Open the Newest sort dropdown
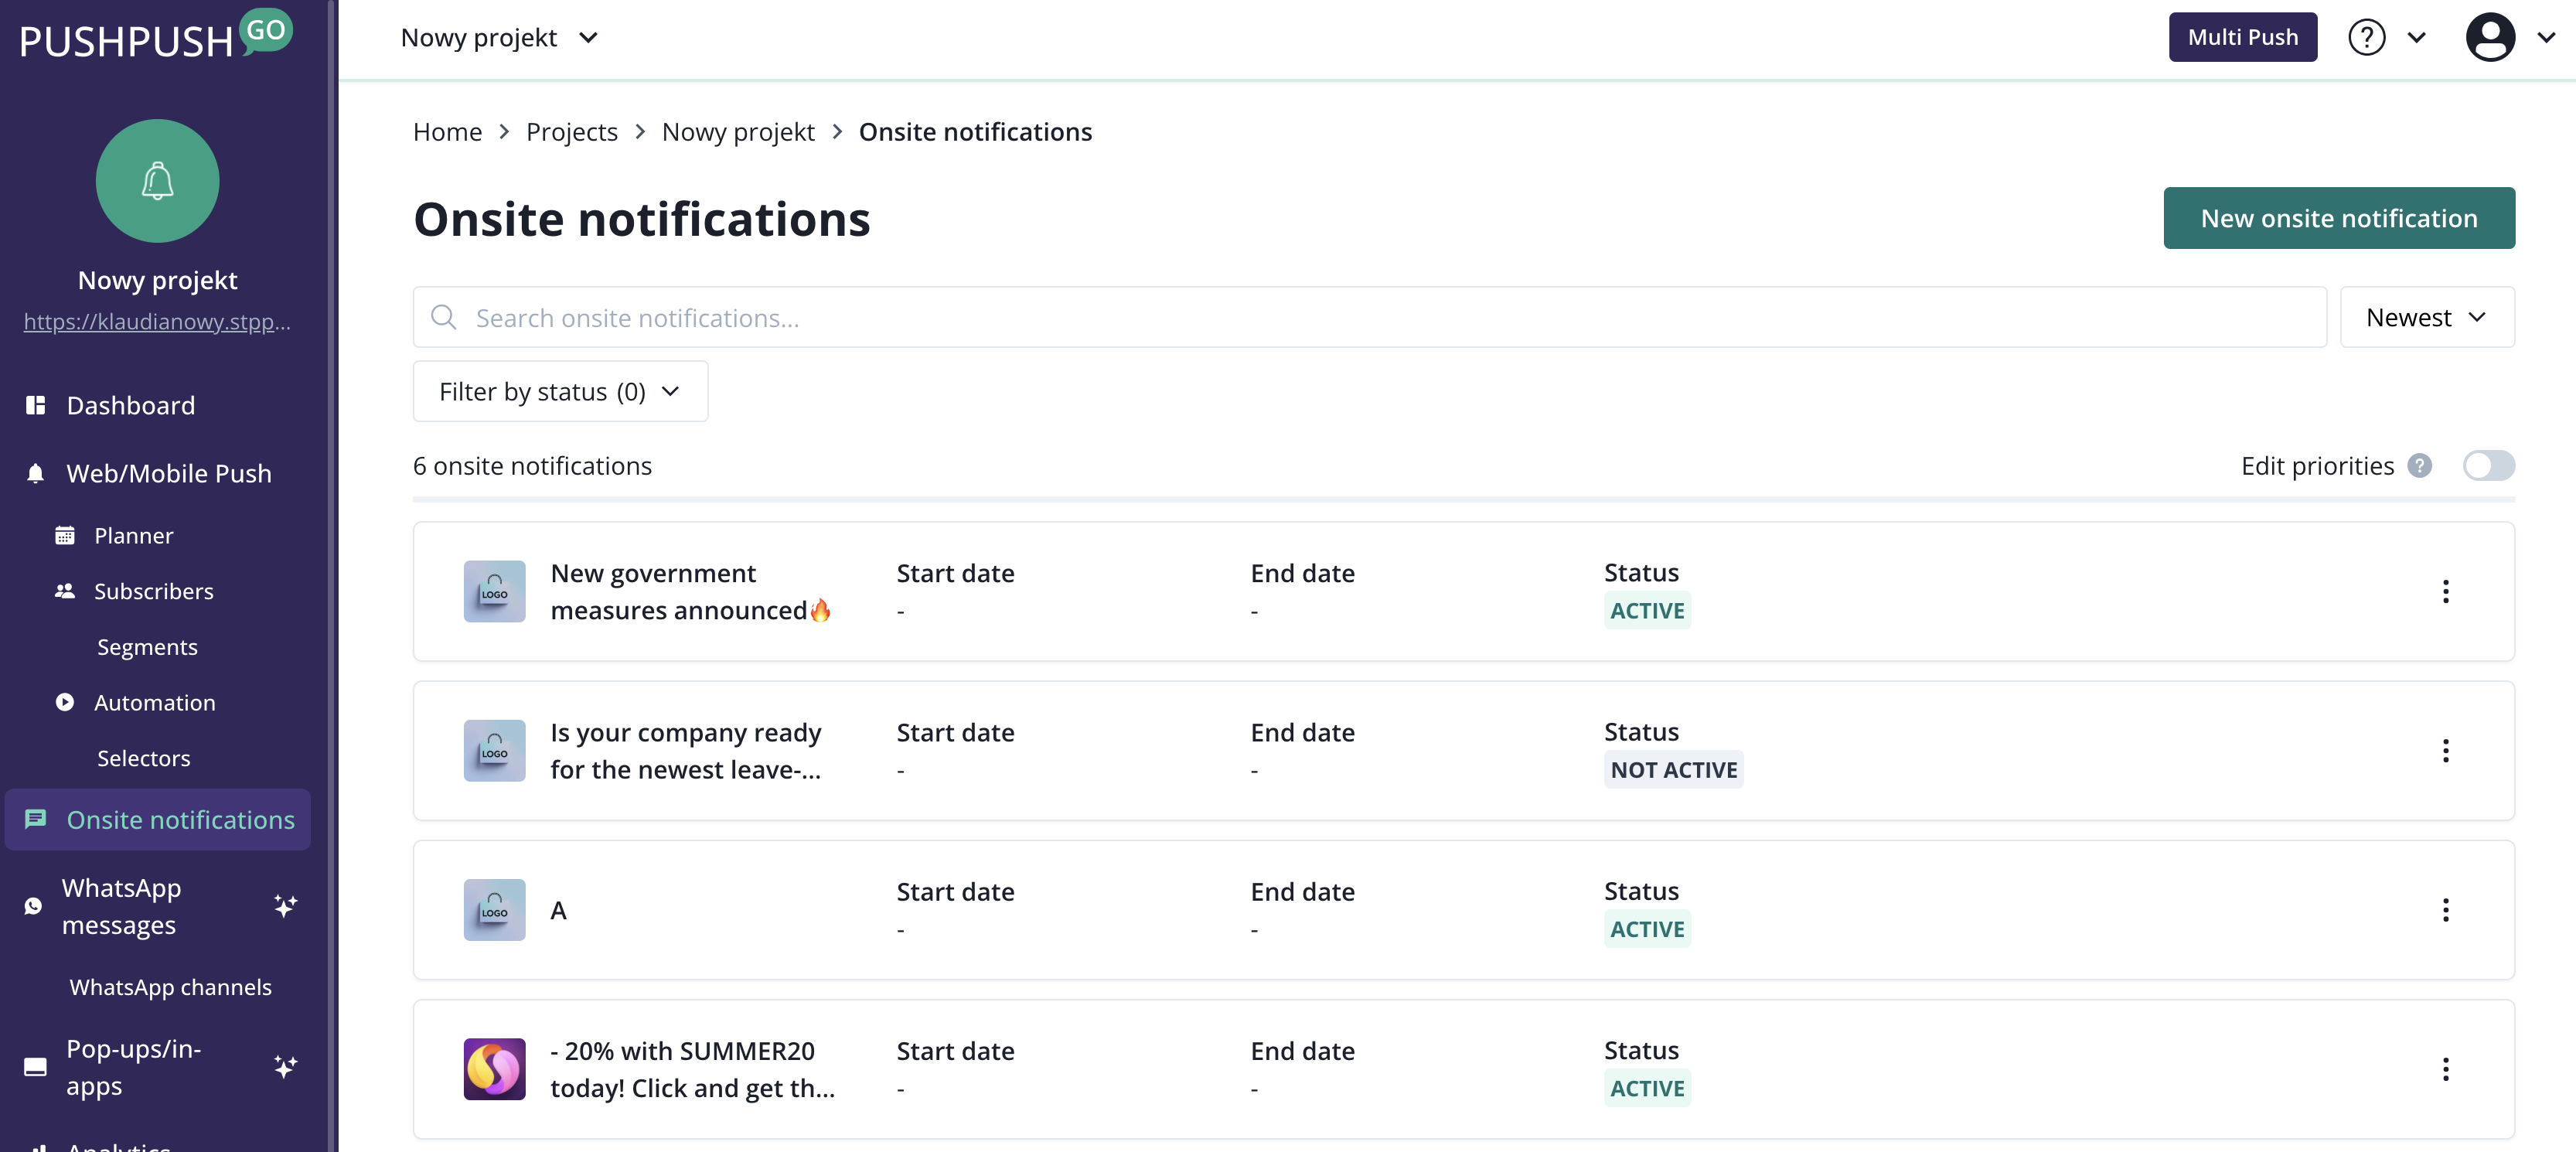Screen dimensions: 2576x1152 [x=2426, y=318]
